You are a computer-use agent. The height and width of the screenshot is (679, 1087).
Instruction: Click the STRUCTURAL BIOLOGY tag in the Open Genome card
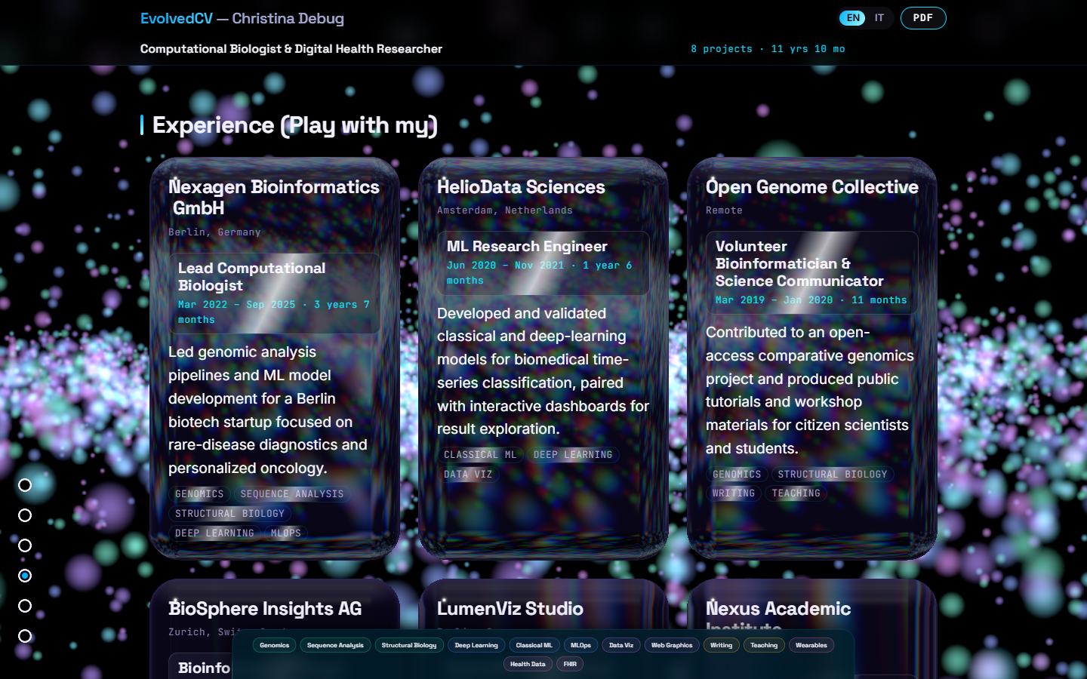[x=833, y=475]
